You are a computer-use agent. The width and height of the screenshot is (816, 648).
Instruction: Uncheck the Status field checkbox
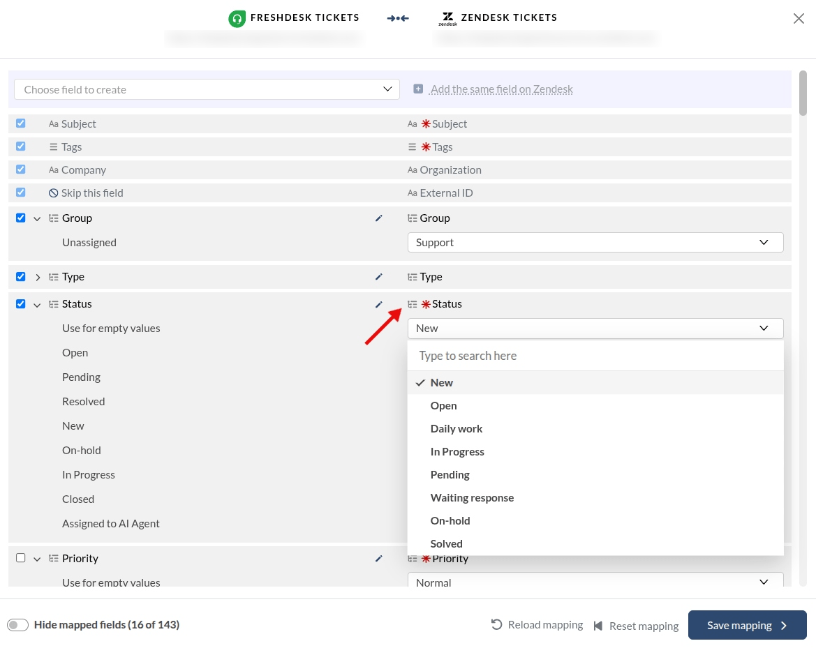click(x=20, y=303)
